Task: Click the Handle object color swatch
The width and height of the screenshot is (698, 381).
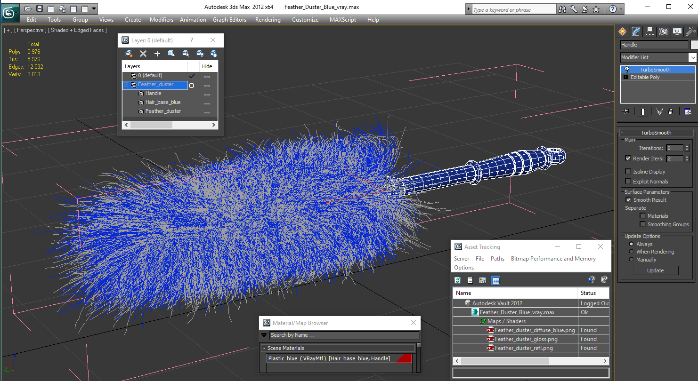Action: tap(694, 45)
